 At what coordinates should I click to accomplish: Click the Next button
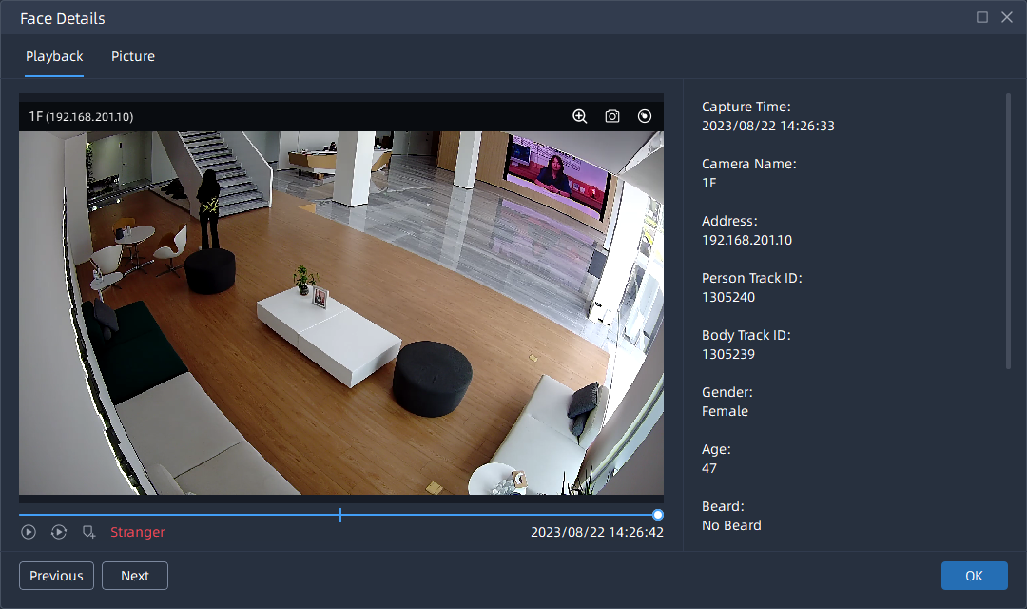coord(135,576)
